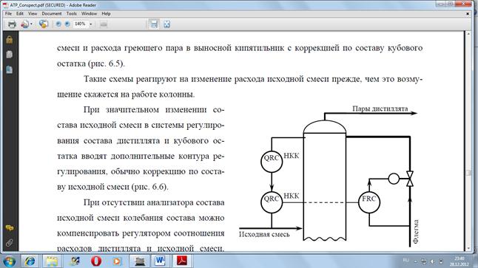Click the 140% zoom value field
The height and width of the screenshot is (268, 478).
pyautogui.click(x=80, y=24)
